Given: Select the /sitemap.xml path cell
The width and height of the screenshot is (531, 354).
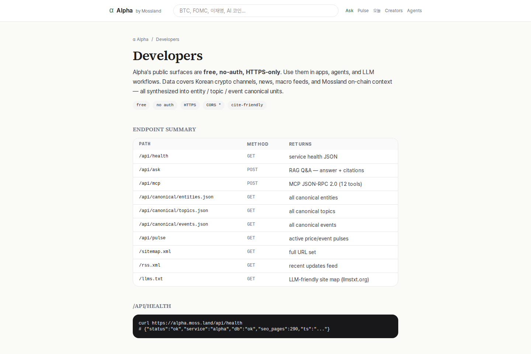Looking at the screenshot, I should tap(155, 252).
